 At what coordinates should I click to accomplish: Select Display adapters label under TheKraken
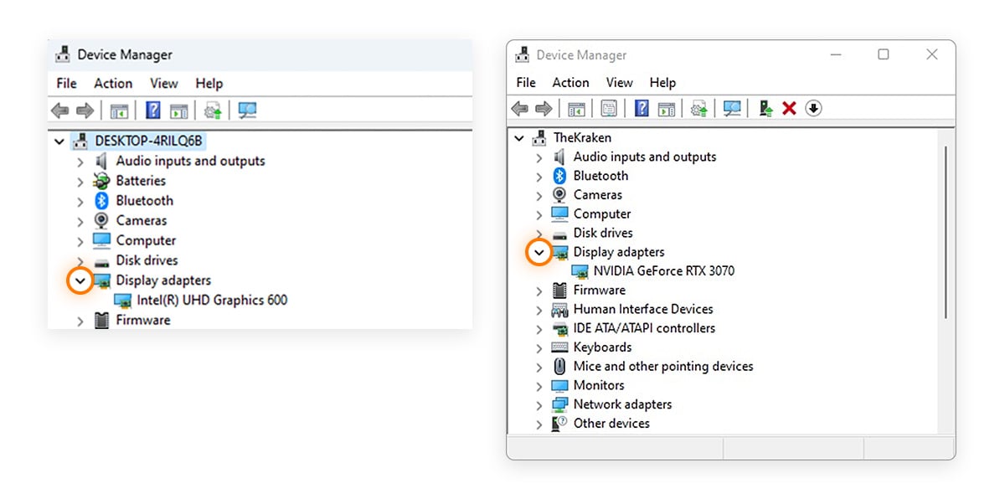pyautogui.click(x=619, y=252)
